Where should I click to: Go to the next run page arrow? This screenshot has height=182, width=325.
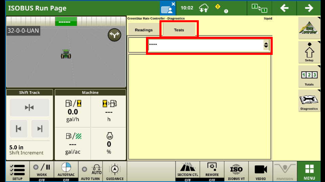pyautogui.click(x=309, y=8)
